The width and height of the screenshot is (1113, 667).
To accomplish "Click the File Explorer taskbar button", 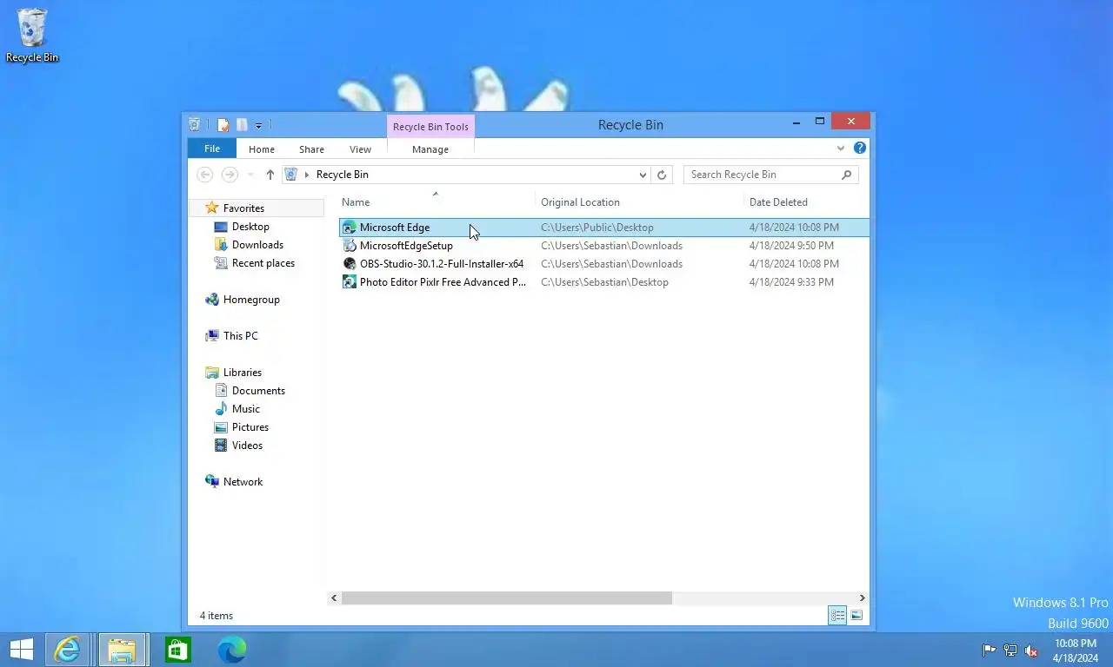I will (122, 650).
